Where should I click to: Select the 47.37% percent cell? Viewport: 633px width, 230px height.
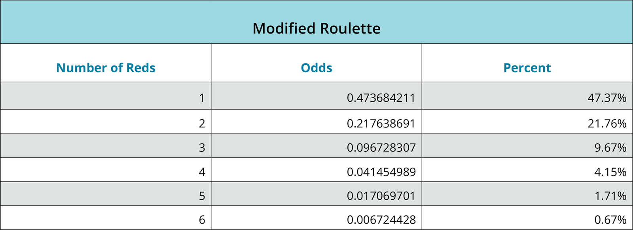pyautogui.click(x=606, y=98)
